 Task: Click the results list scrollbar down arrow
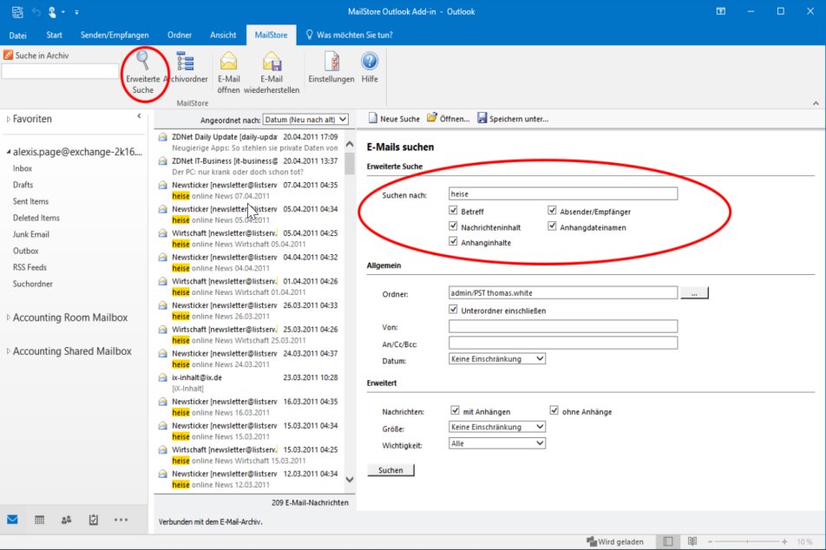(x=350, y=480)
